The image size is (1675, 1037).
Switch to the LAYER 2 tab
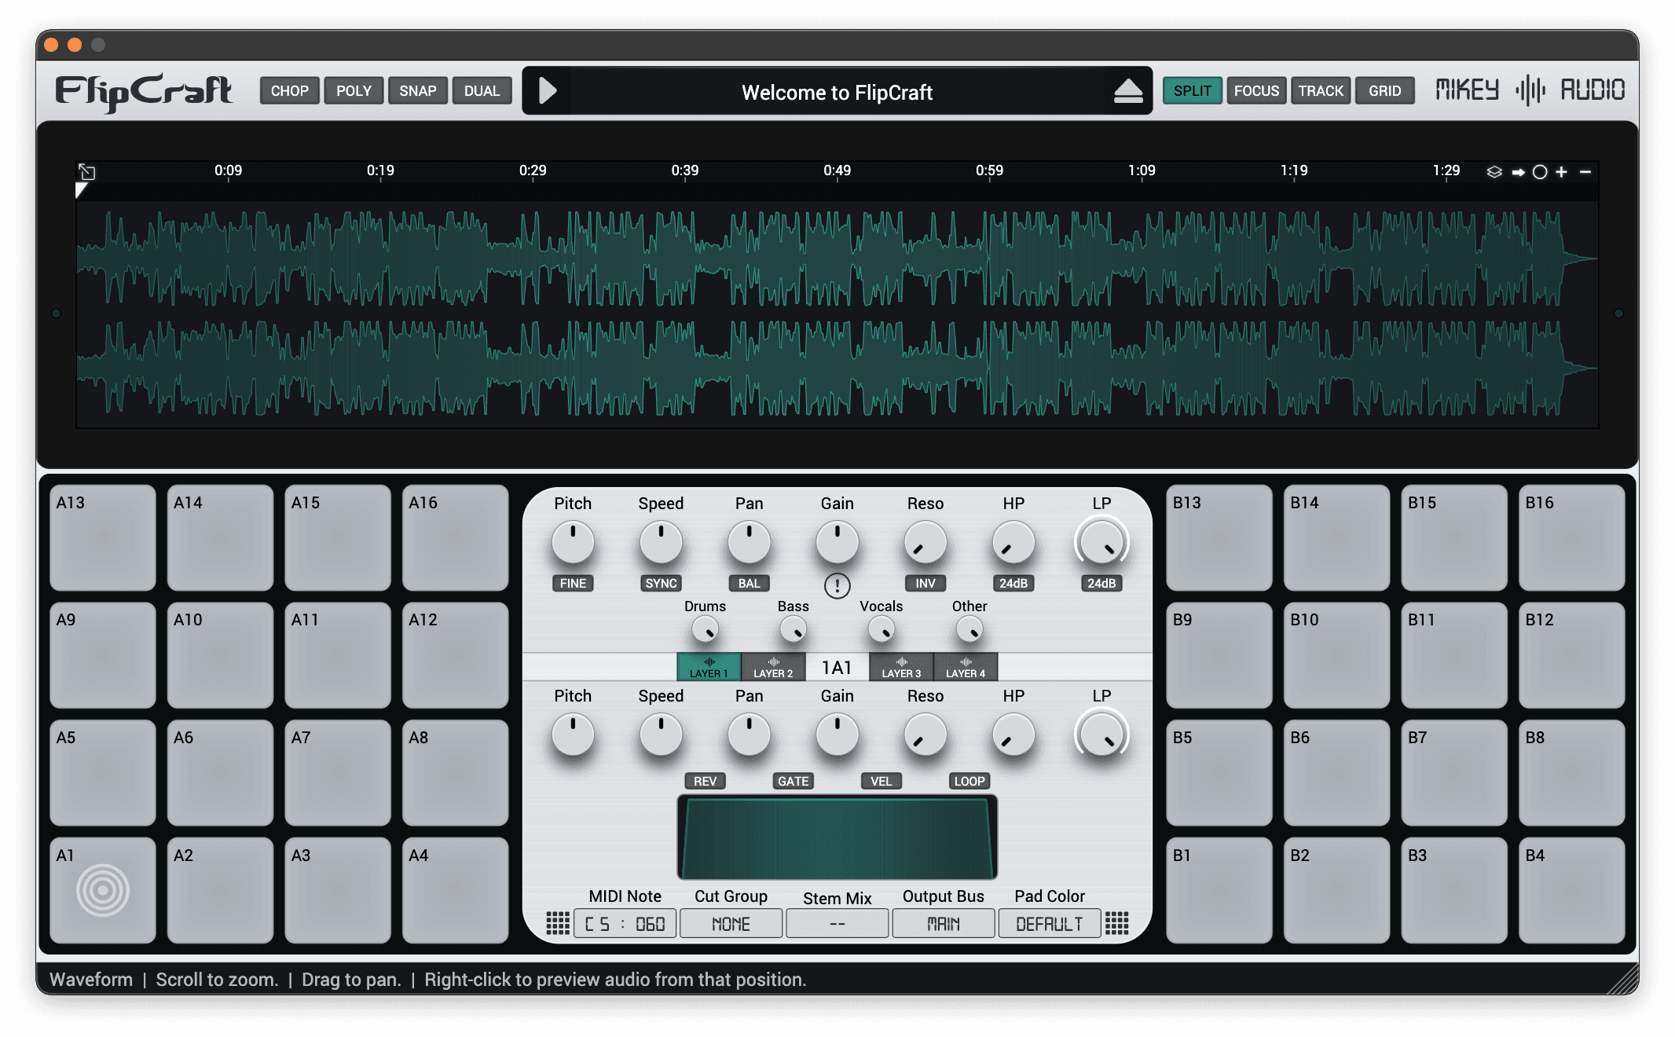(x=773, y=667)
